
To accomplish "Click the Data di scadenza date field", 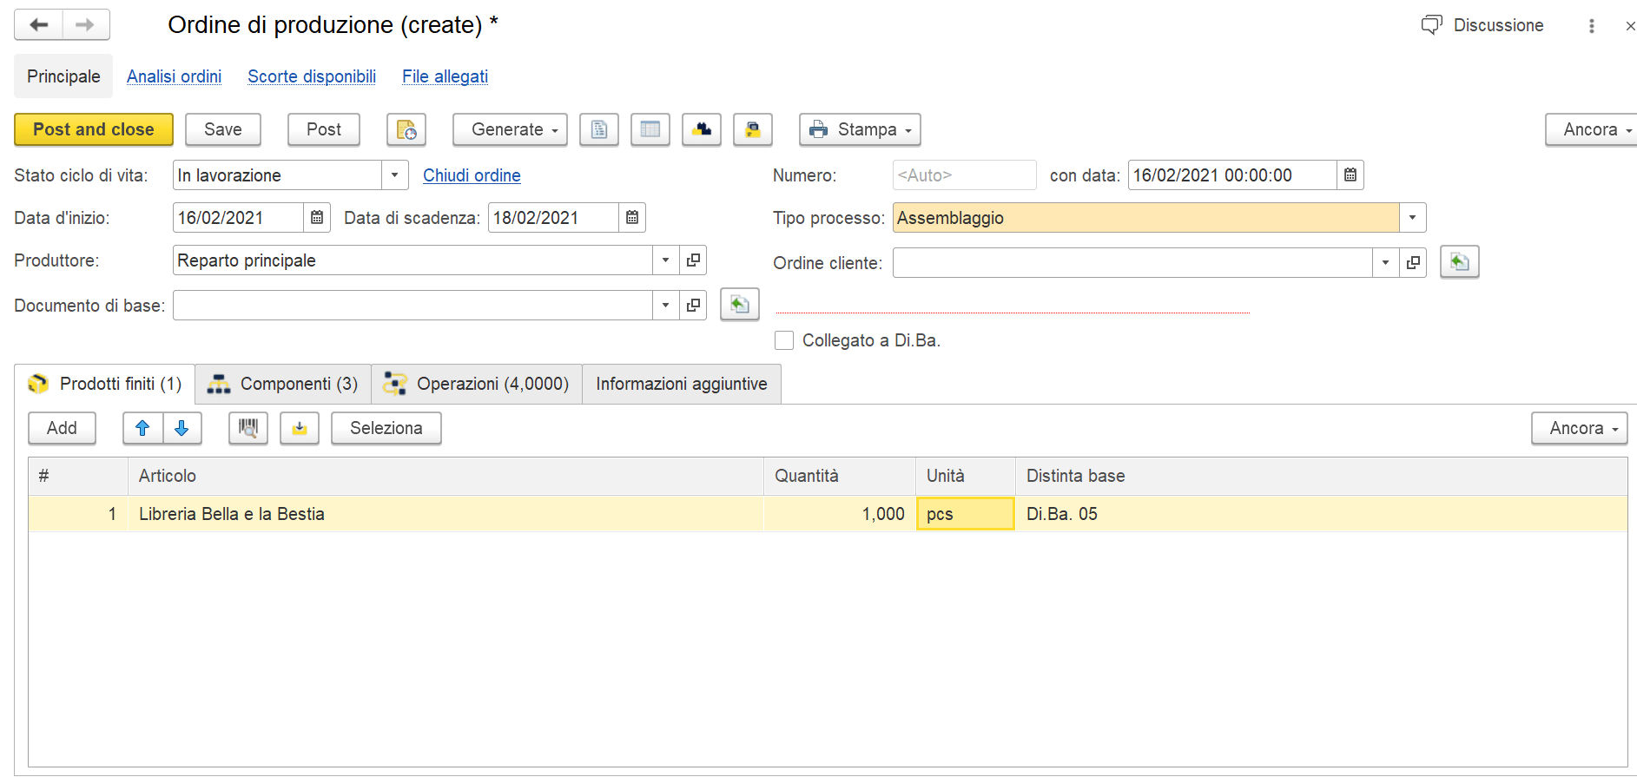I will (x=553, y=218).
